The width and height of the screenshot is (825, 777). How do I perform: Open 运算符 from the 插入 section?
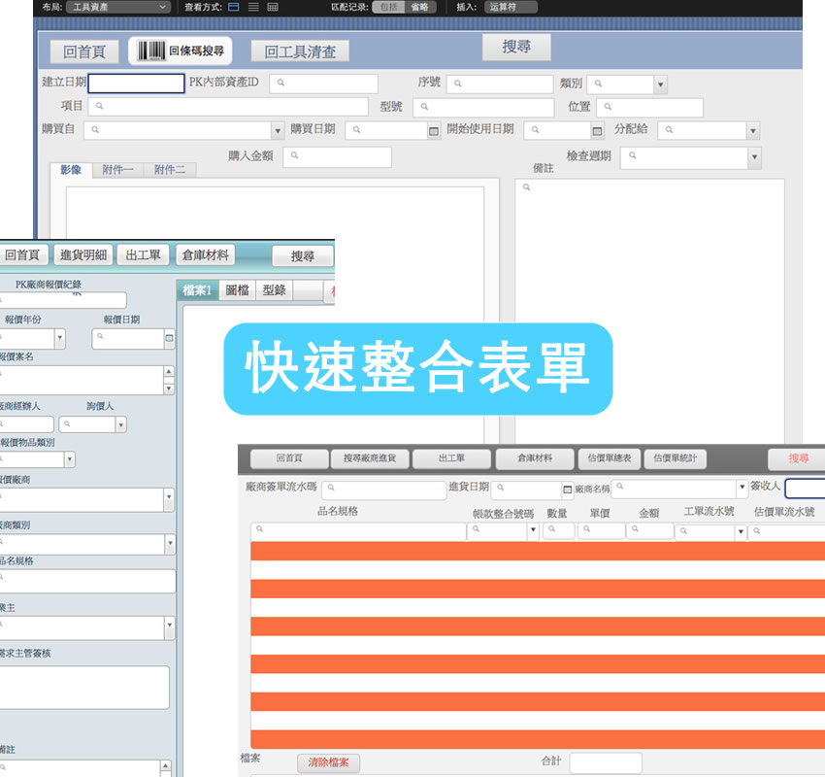click(x=511, y=7)
